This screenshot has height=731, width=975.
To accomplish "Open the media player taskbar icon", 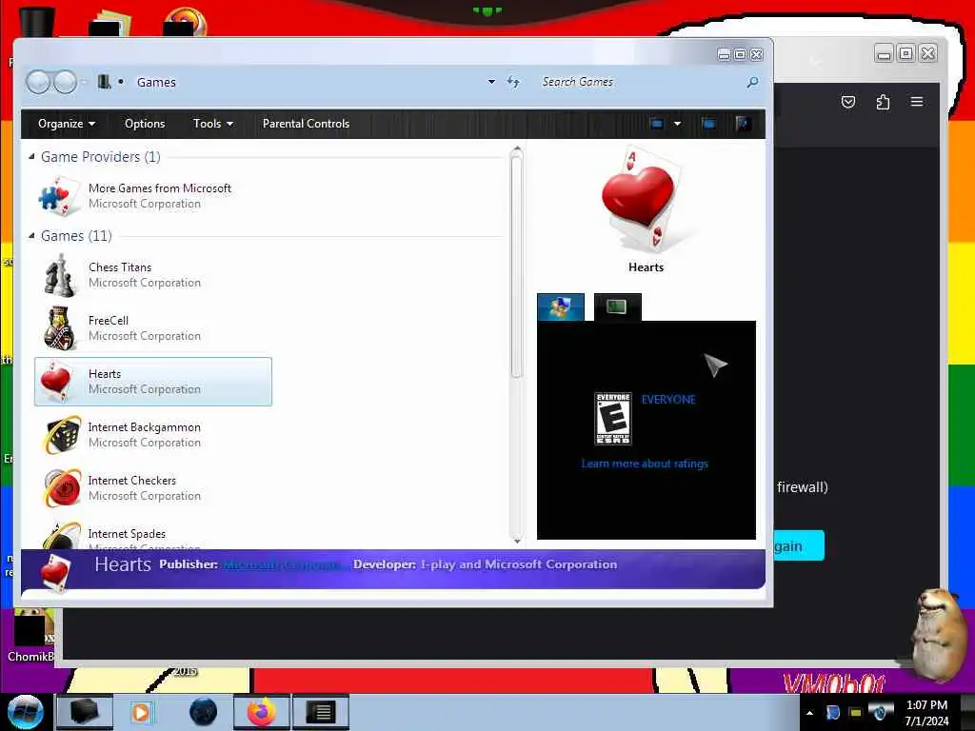I will tap(141, 712).
